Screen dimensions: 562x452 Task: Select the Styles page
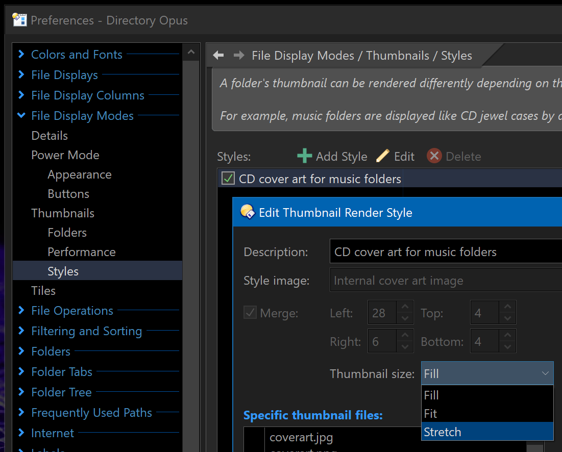pos(97,271)
